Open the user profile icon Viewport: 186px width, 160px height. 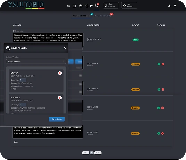[169, 6]
